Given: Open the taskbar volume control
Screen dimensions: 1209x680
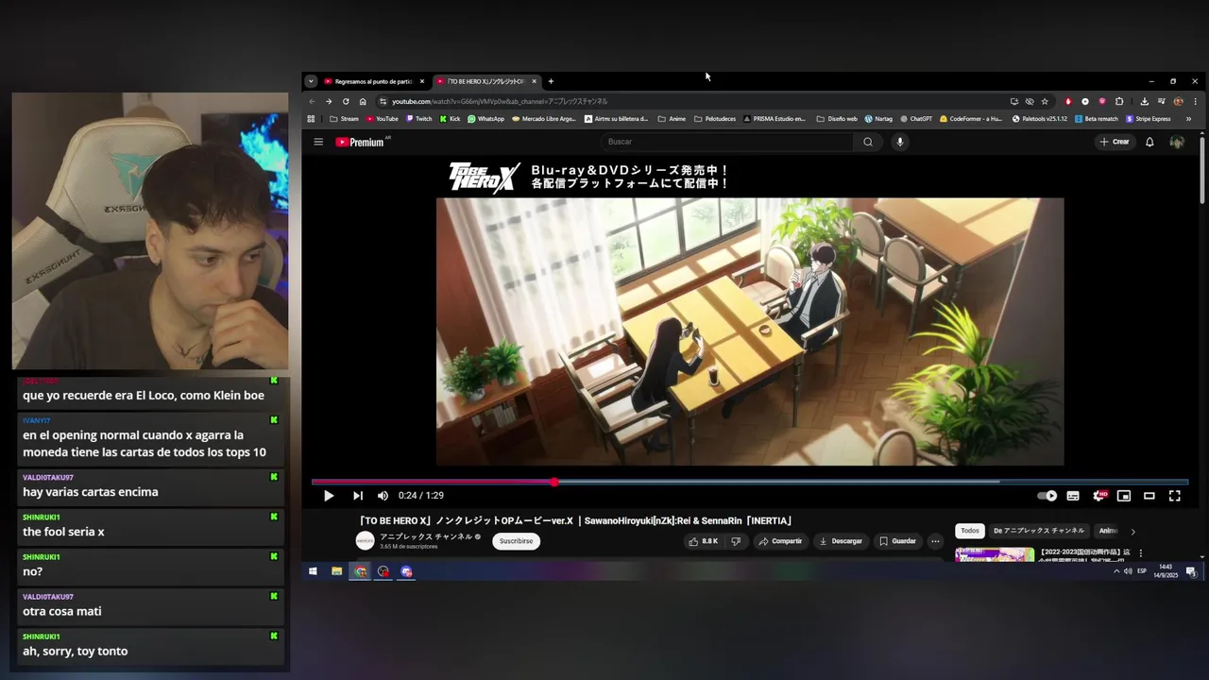Looking at the screenshot, I should click(x=1128, y=571).
